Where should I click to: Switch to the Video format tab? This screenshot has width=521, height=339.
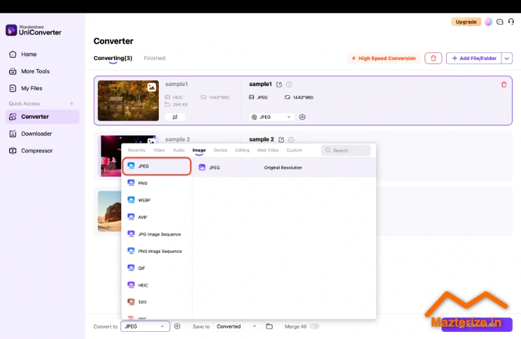click(x=159, y=150)
